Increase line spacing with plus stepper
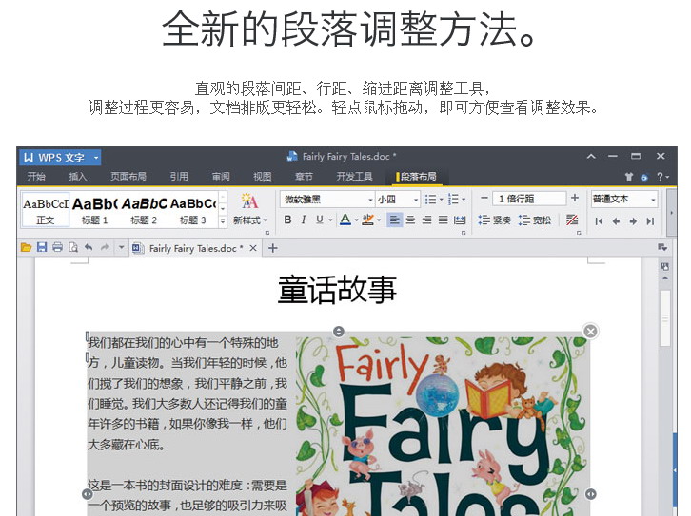 pyautogui.click(x=574, y=199)
